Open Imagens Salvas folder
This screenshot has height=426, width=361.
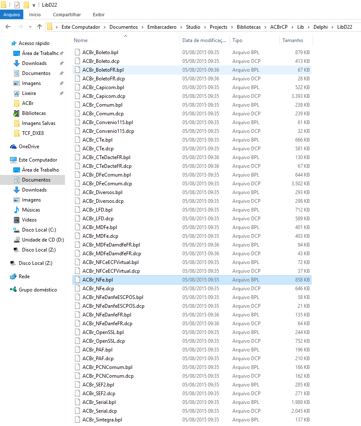click(x=39, y=123)
